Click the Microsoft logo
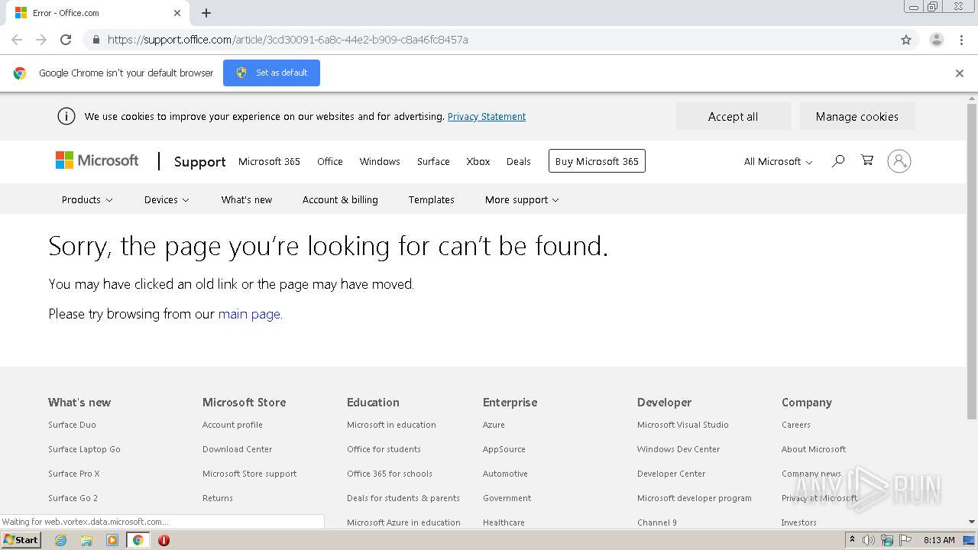 pos(97,160)
